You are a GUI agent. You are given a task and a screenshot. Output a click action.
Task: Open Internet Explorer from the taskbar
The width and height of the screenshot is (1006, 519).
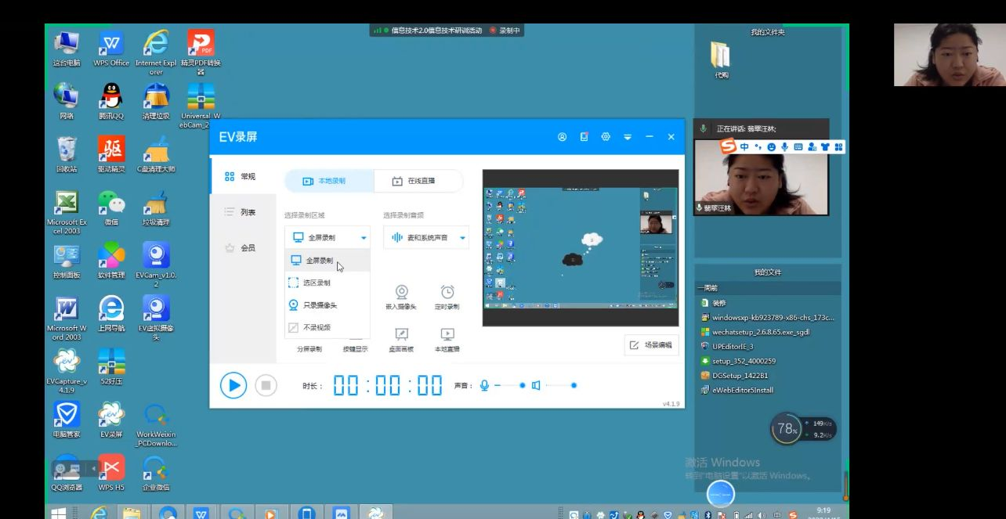(100, 514)
